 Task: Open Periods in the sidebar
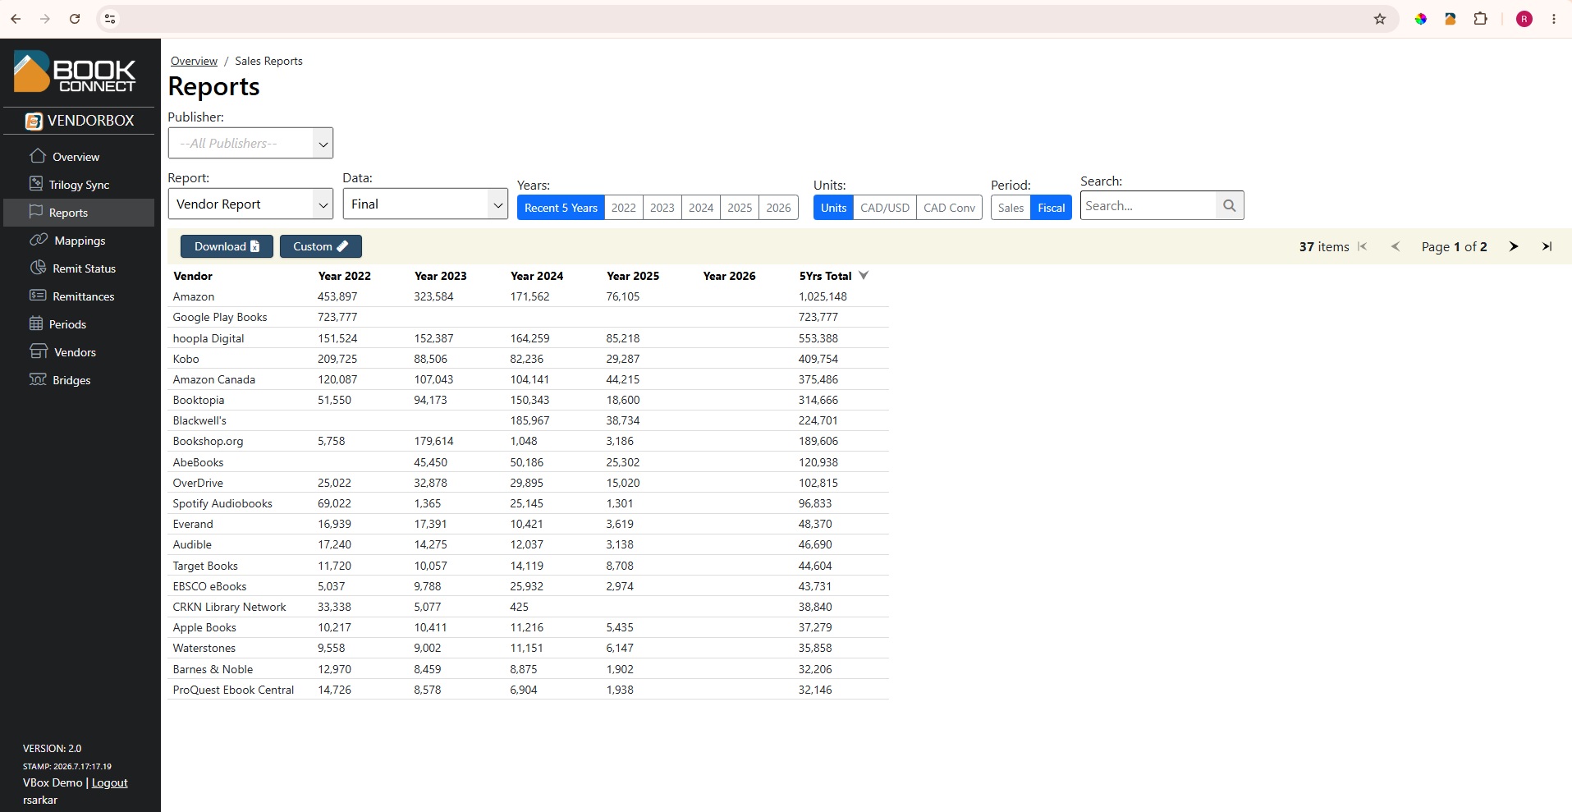(79, 324)
